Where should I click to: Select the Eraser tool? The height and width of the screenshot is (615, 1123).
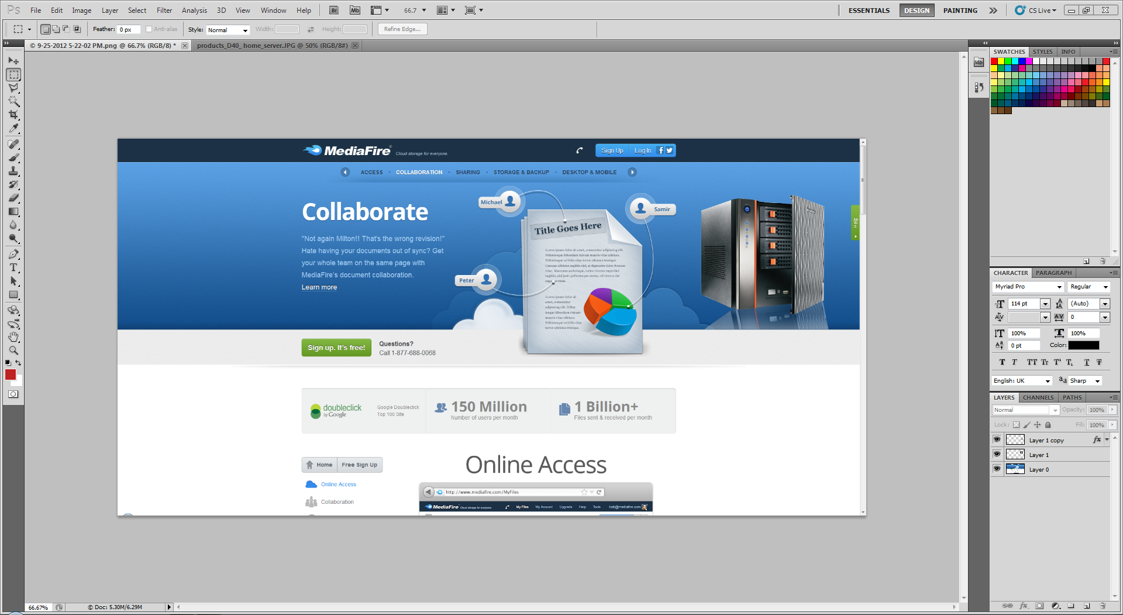[x=13, y=198]
